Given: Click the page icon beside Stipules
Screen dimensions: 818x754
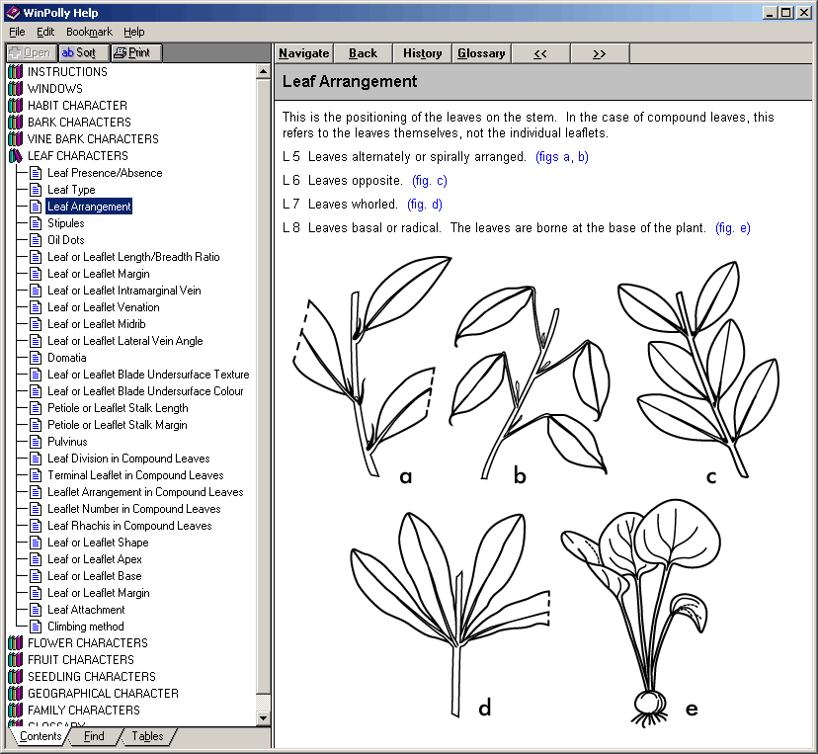Looking at the screenshot, I should point(36,223).
